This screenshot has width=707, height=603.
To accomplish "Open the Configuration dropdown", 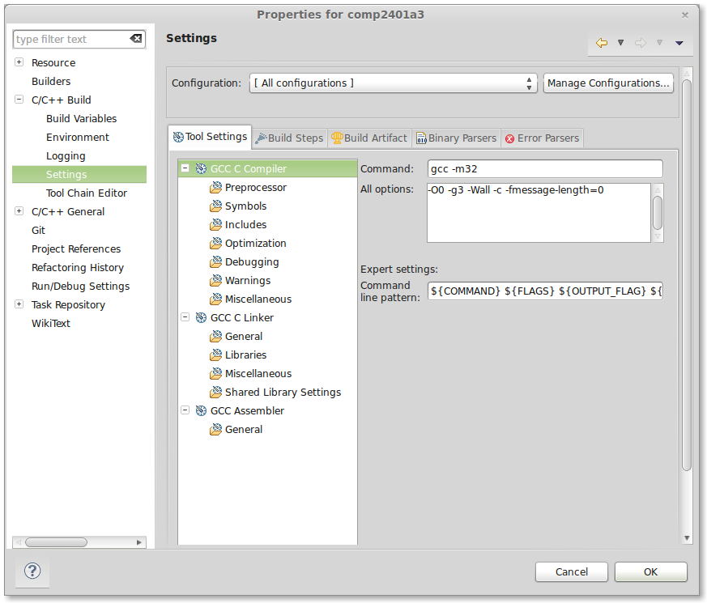I will click(x=394, y=83).
